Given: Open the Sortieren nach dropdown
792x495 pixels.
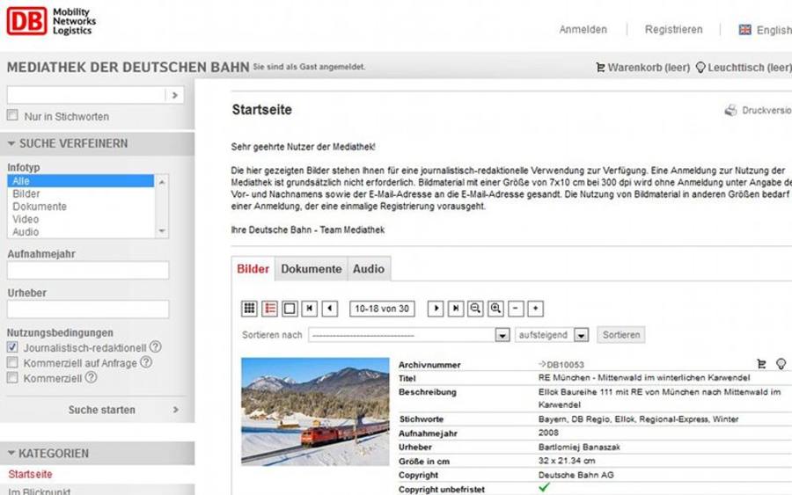Looking at the screenshot, I should 502,335.
